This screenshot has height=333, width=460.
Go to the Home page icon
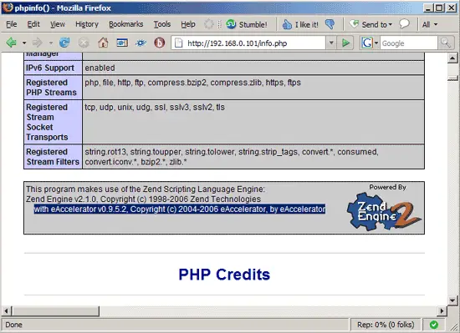[103, 43]
